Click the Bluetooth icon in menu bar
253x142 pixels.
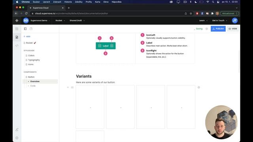(x=191, y=2)
